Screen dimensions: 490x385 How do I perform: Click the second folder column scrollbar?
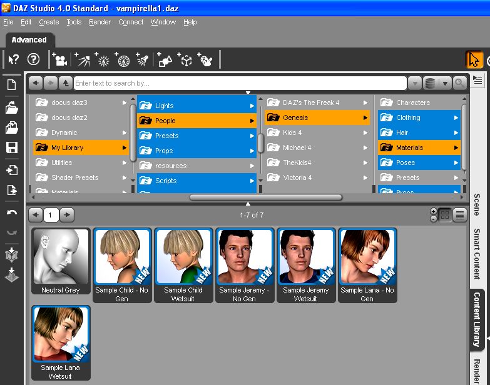coord(260,144)
